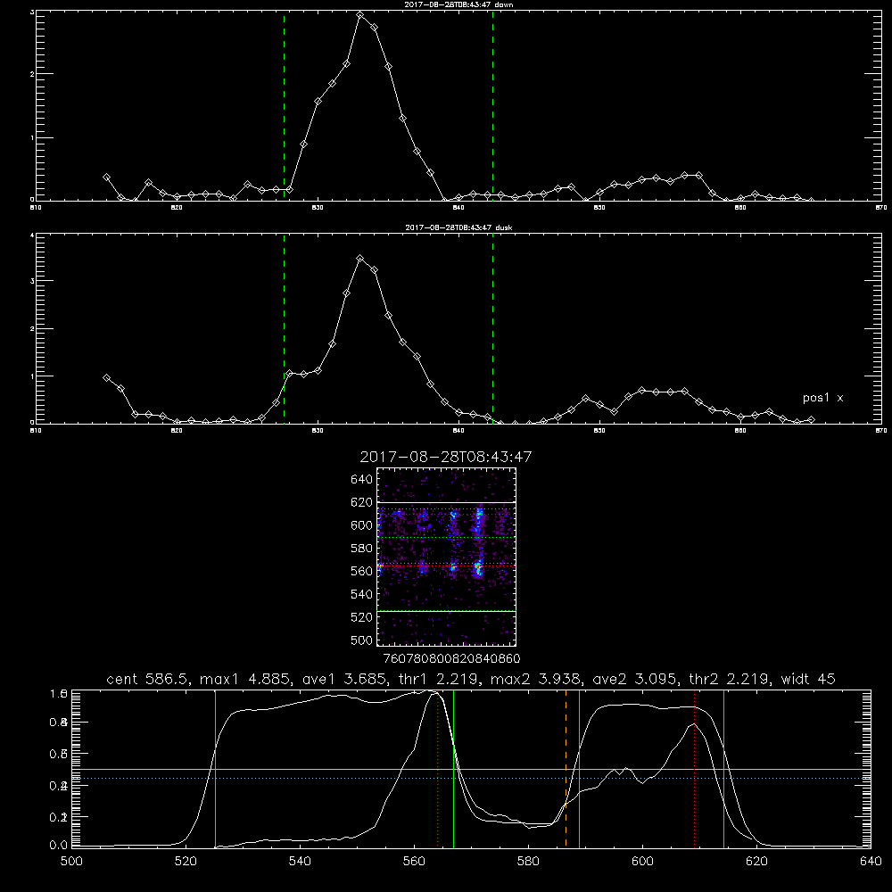The height and width of the screenshot is (892, 892).
Task: Open the central spectral image thumbnail
Action: coord(447,557)
